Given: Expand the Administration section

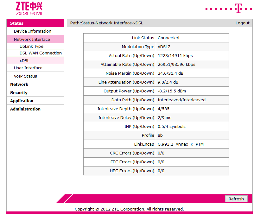Looking at the screenshot, I should [x=25, y=109].
